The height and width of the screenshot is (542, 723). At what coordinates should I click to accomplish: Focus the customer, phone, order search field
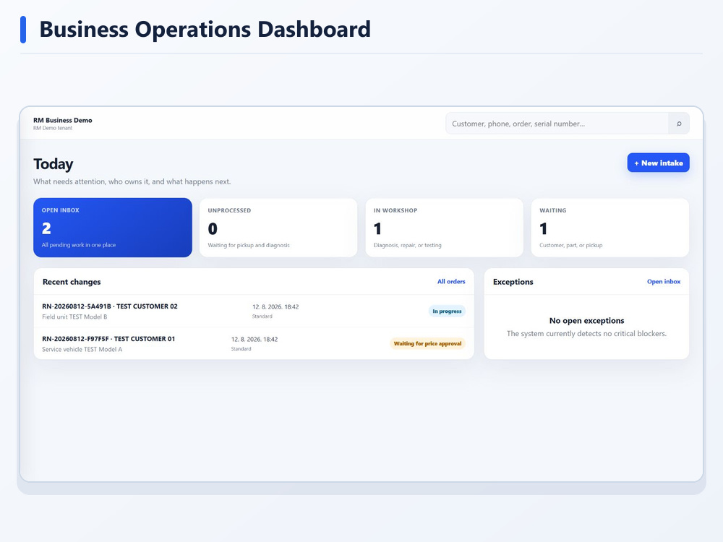557,124
